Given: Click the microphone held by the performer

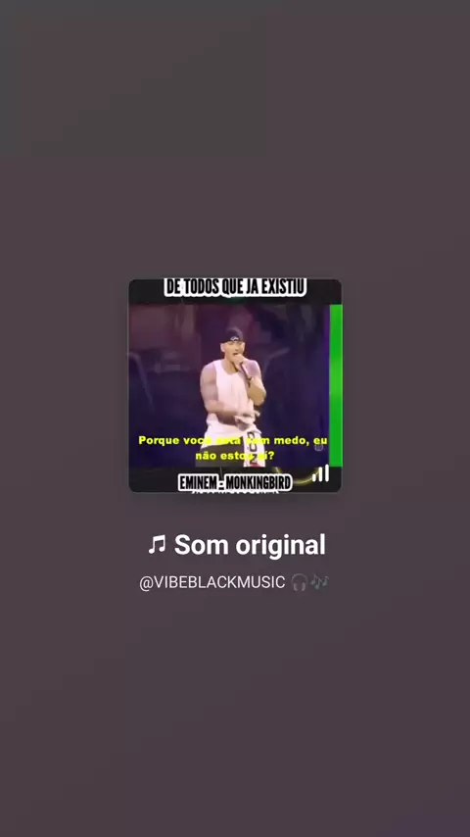Looking at the screenshot, I should (243, 369).
